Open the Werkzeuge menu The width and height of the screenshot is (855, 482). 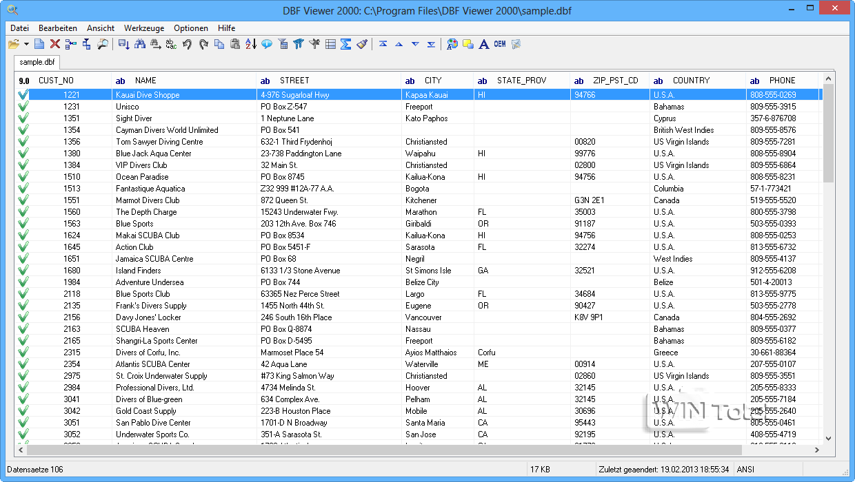click(x=143, y=28)
